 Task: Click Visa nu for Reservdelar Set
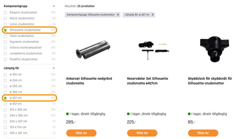click(142, 133)
